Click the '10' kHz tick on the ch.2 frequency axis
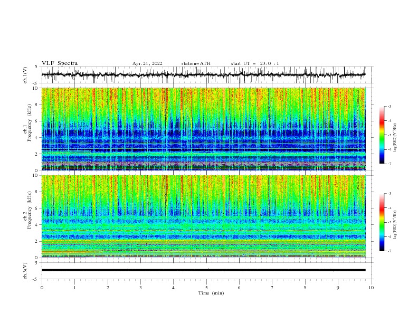 tap(36, 175)
